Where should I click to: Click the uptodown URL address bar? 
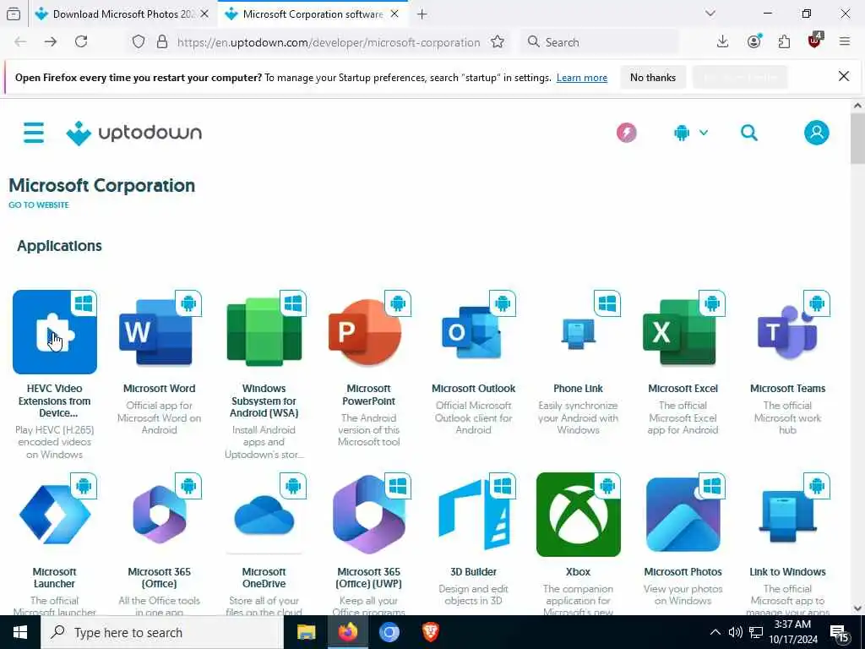329,42
